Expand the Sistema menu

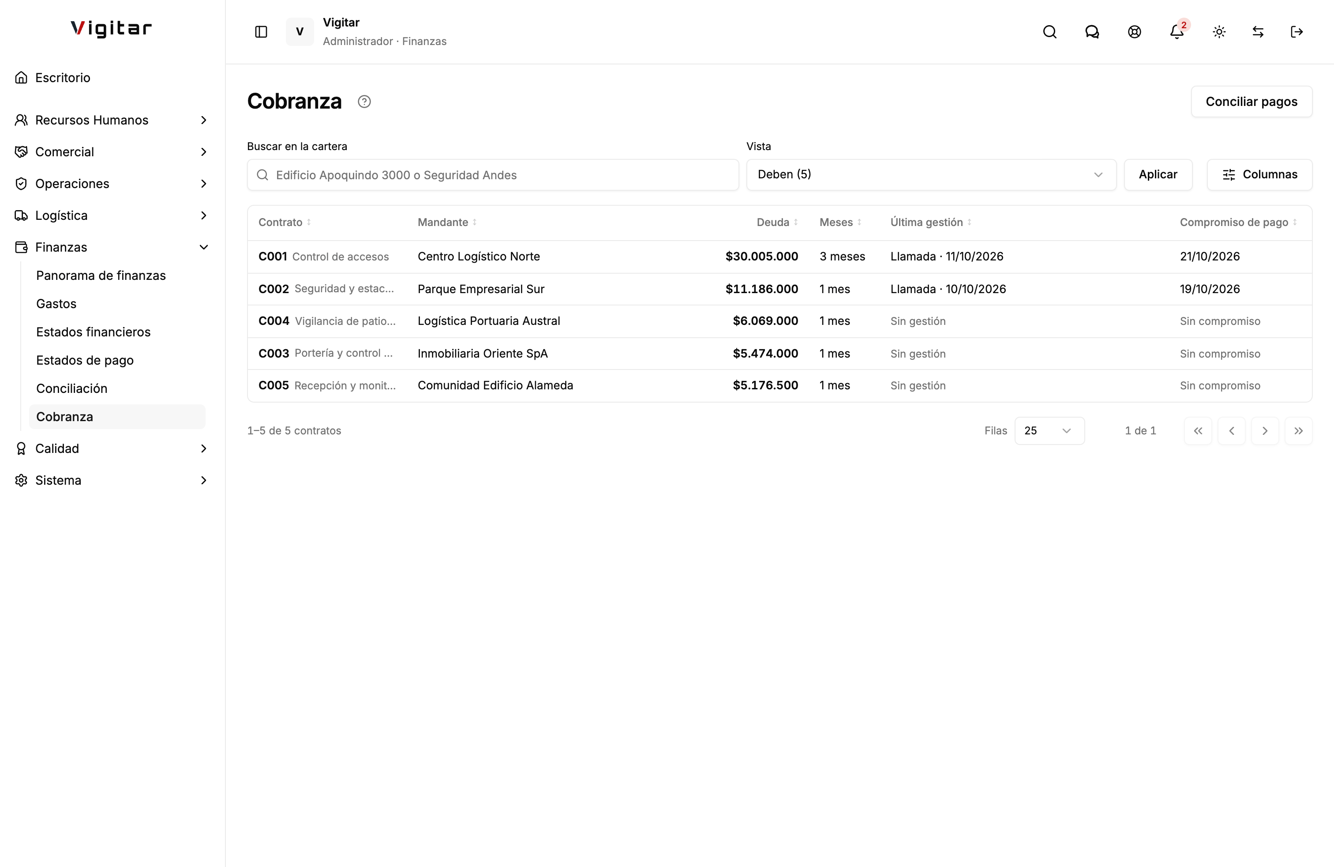[x=111, y=481]
